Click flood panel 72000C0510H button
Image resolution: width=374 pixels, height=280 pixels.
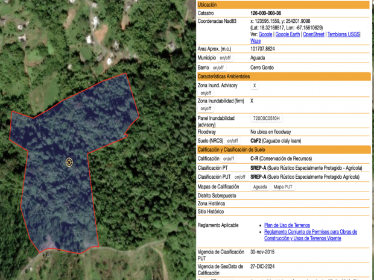tap(266, 119)
